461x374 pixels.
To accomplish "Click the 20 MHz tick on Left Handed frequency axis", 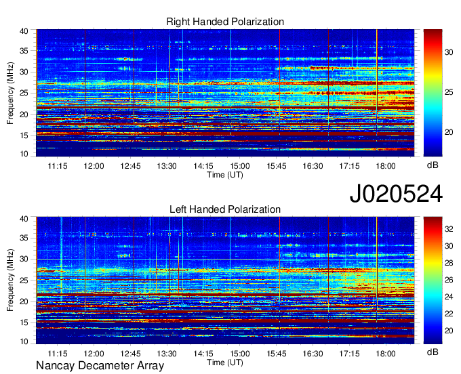I will pyautogui.click(x=24, y=302).
